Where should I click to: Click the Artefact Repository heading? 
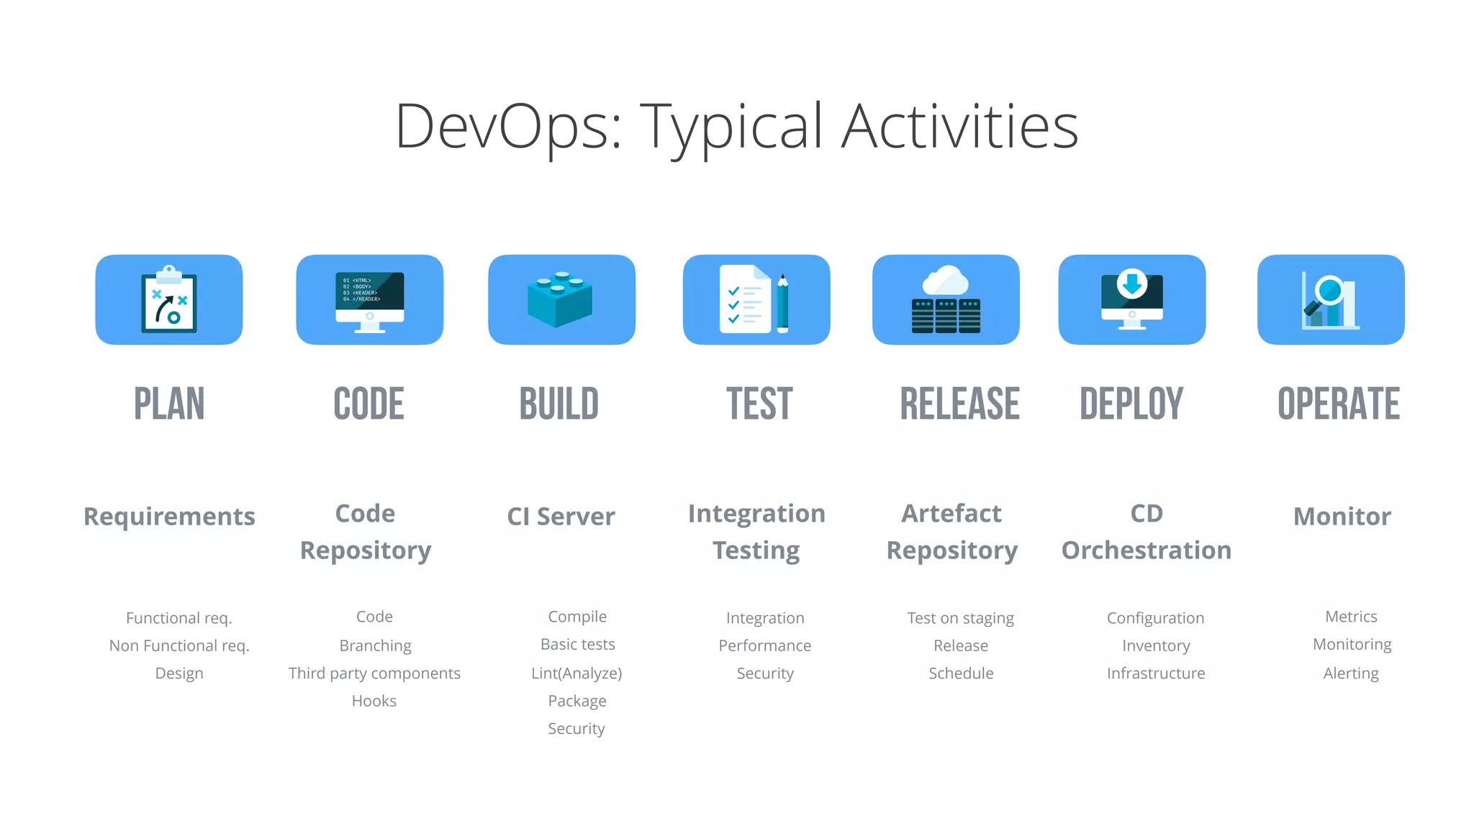tap(951, 532)
